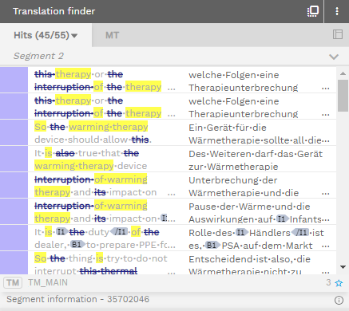This screenshot has height=311, width=349.
Task: Expand the ellipsis on first Therapieunterbrechung row
Action: click(x=325, y=89)
